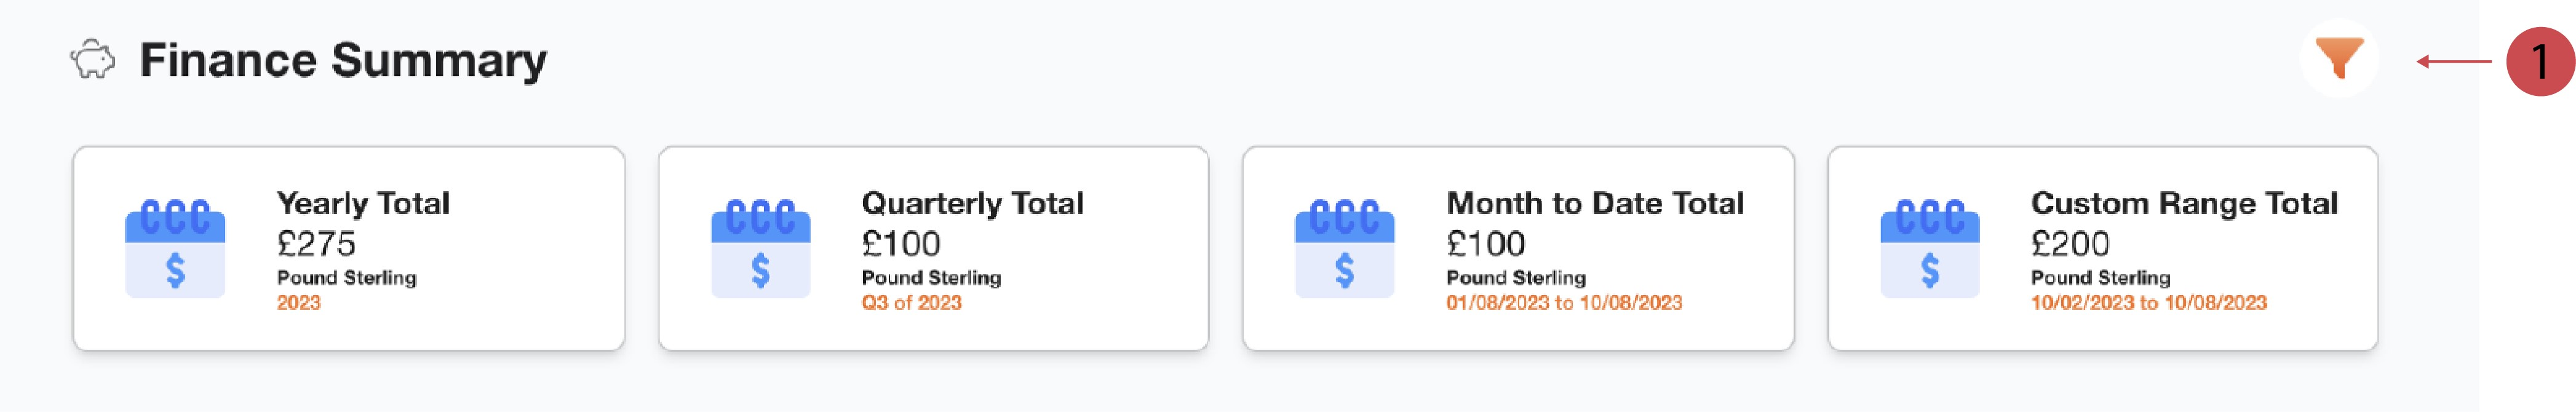This screenshot has height=412, width=2576.
Task: Select the Custom Range Total title
Action: click(x=2183, y=203)
